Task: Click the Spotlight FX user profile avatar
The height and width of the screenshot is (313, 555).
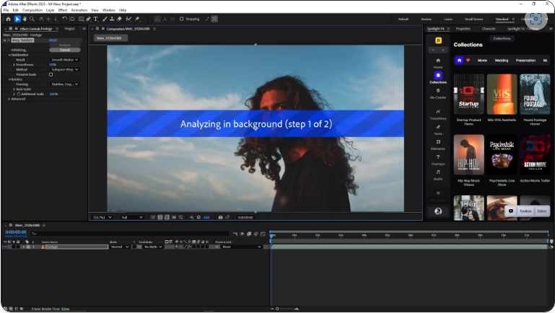Action: click(x=438, y=211)
